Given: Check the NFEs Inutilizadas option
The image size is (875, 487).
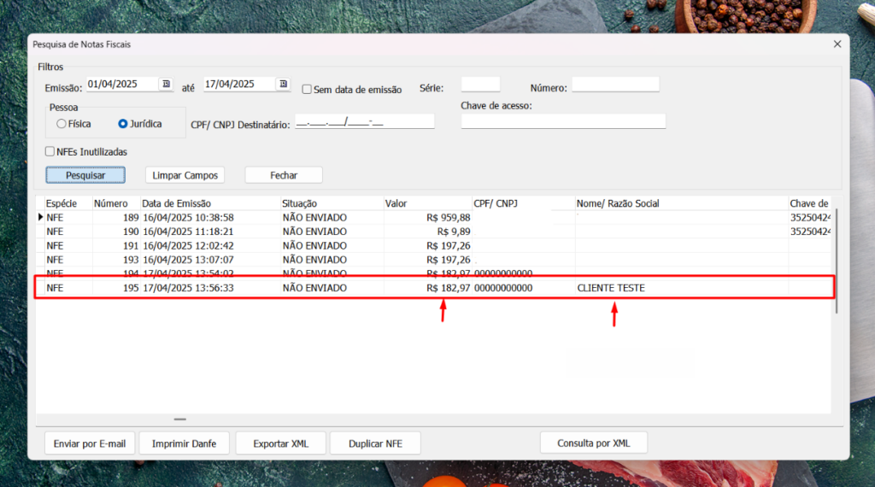Looking at the screenshot, I should 50,151.
